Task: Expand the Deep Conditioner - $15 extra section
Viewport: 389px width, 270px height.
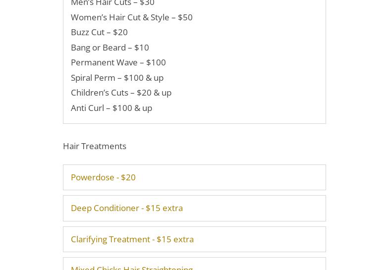Action: tap(194, 208)
